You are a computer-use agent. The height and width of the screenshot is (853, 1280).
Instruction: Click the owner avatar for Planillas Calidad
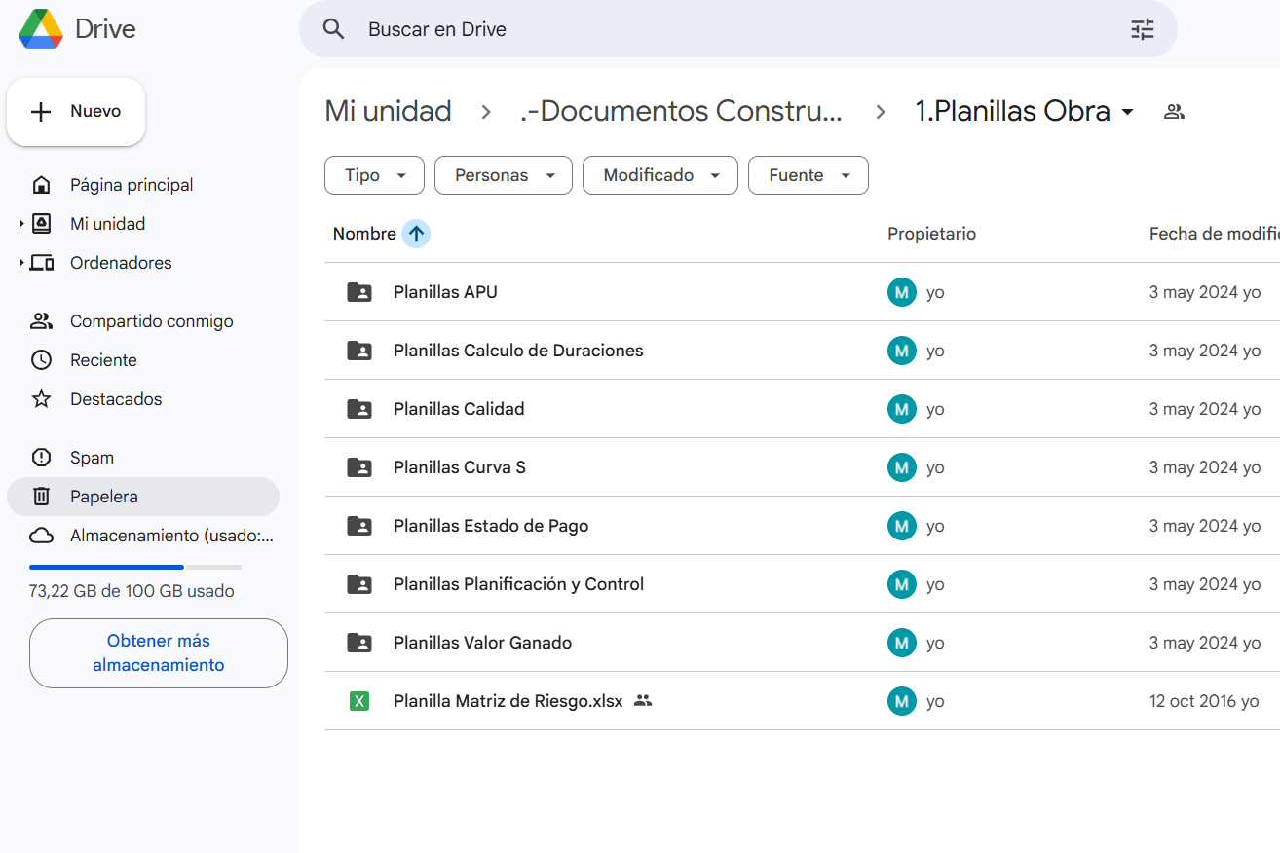pyautogui.click(x=901, y=409)
